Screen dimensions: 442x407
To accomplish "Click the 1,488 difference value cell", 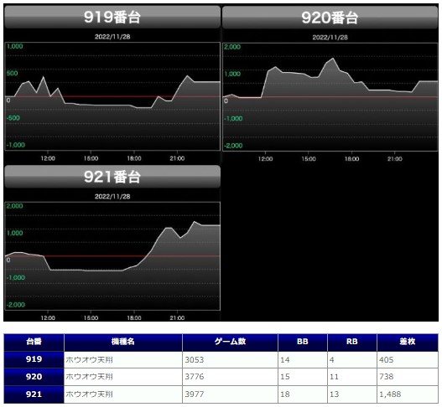I will coord(408,394).
